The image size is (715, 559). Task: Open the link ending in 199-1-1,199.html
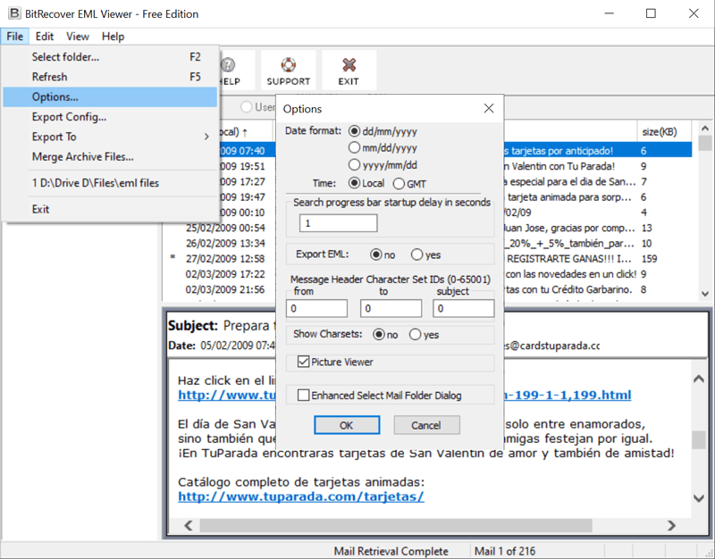click(568, 395)
